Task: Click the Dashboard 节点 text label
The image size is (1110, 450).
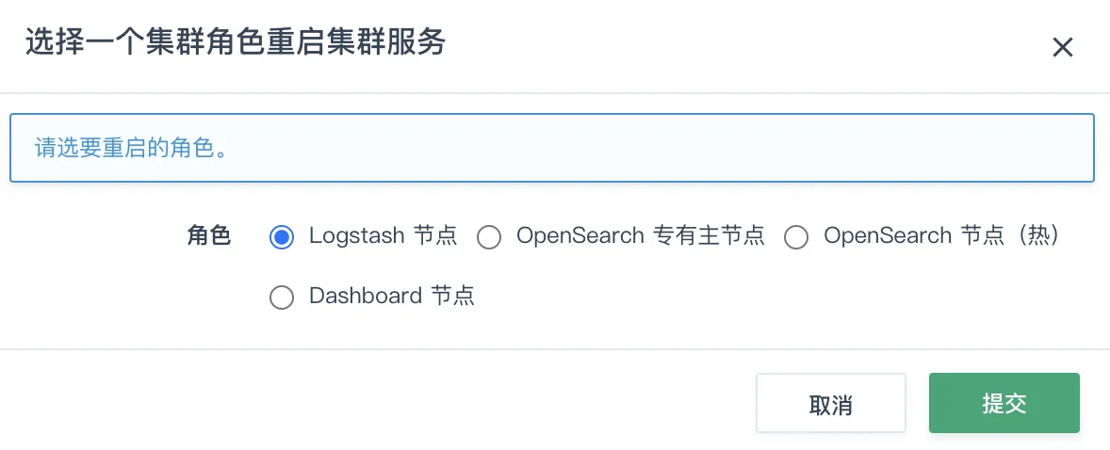Action: 391,296
